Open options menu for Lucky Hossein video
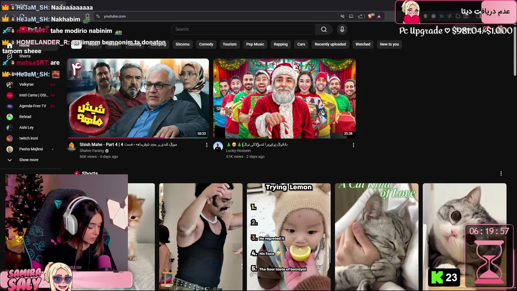 pos(353,145)
